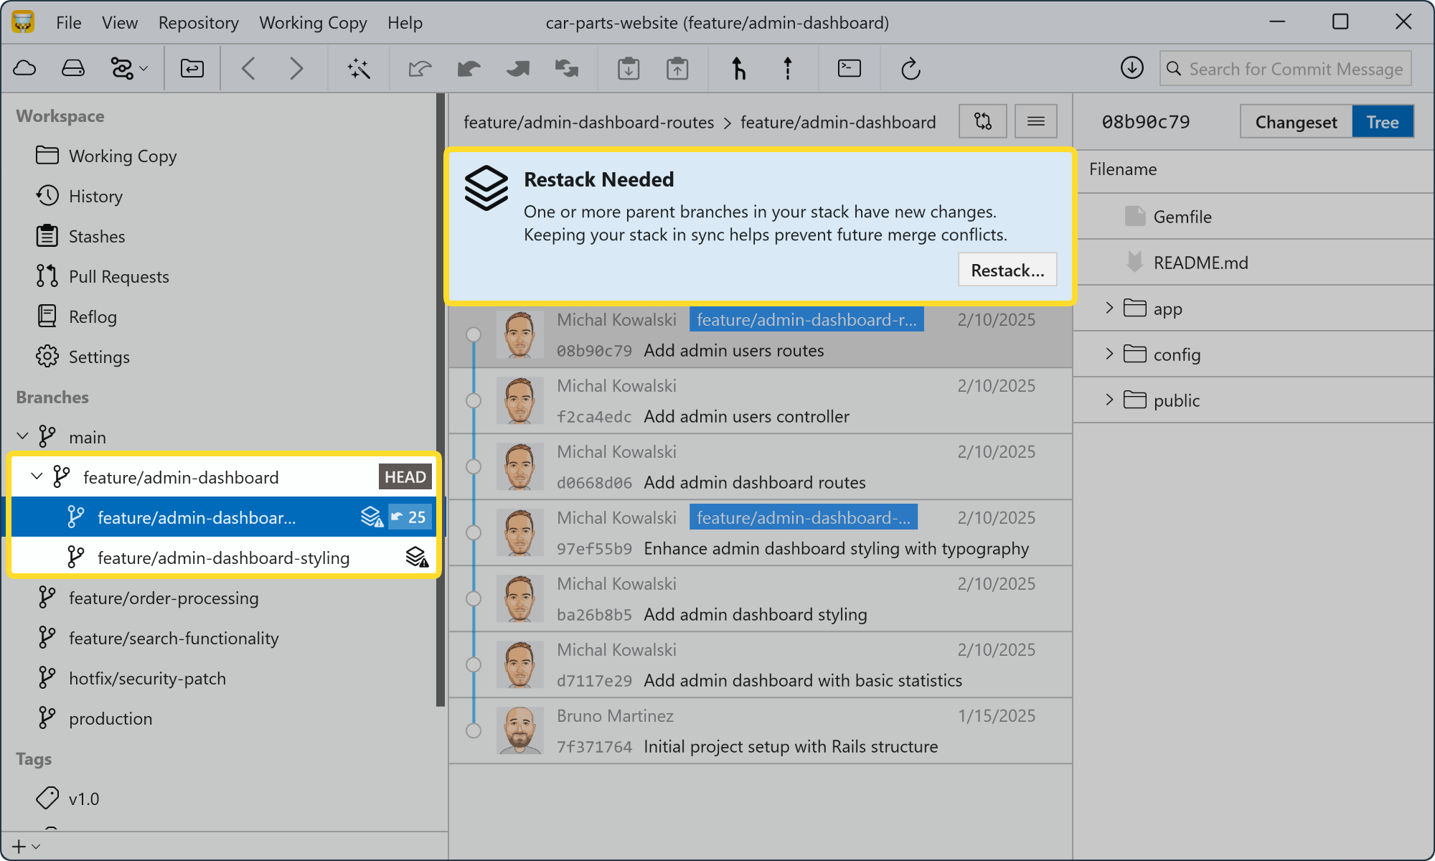Open the branch workflow dropdown in toolbar
This screenshot has height=861, width=1435.
tap(128, 69)
